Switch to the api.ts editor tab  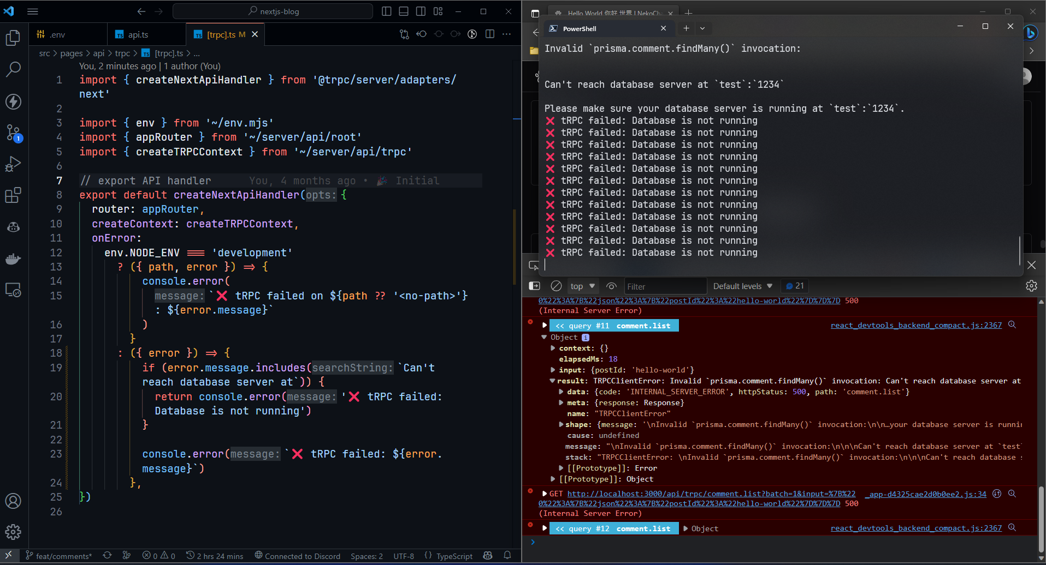coord(138,35)
